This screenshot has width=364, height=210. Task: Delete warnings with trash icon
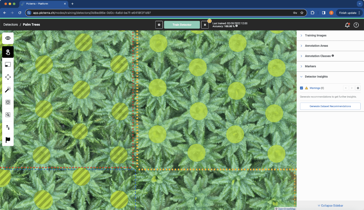point(358,88)
